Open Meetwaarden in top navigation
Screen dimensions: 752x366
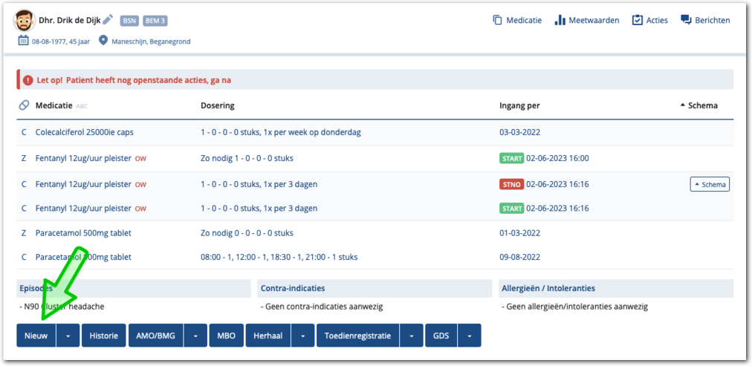tap(586, 21)
